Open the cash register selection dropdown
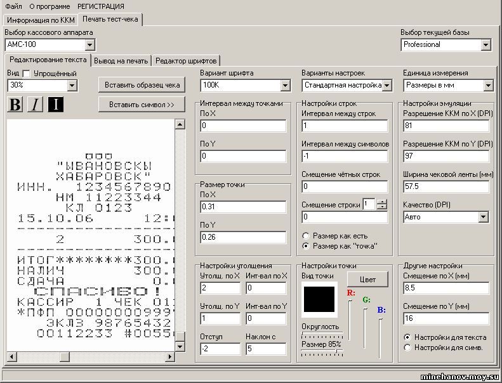The image size is (502, 383). (x=90, y=45)
